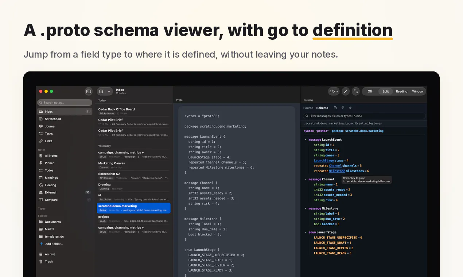Screen dimensions: 463x277
Task: Open the Journal in the sidebar
Action: (65, 126)
